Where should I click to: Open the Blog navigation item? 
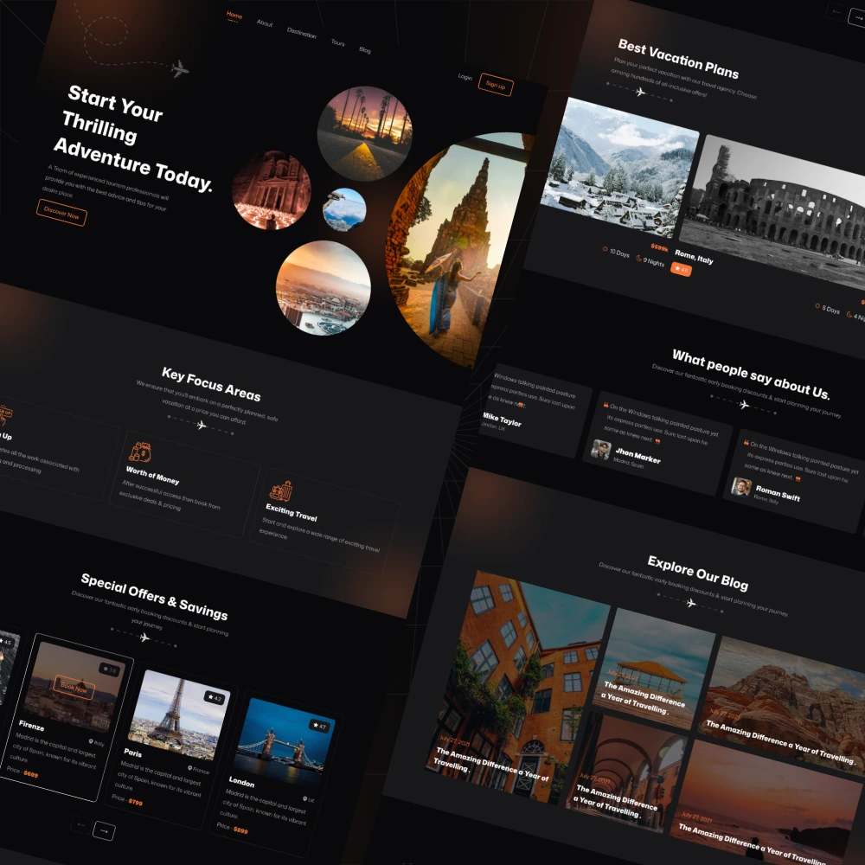365,49
